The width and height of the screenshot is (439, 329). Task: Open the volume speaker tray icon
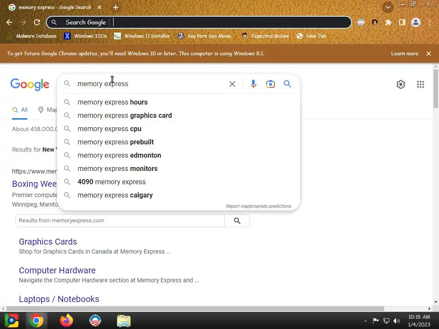coord(397,320)
